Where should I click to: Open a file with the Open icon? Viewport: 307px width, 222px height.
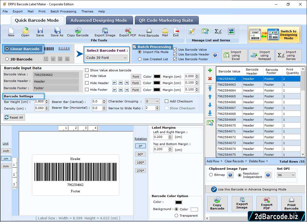[25, 32]
